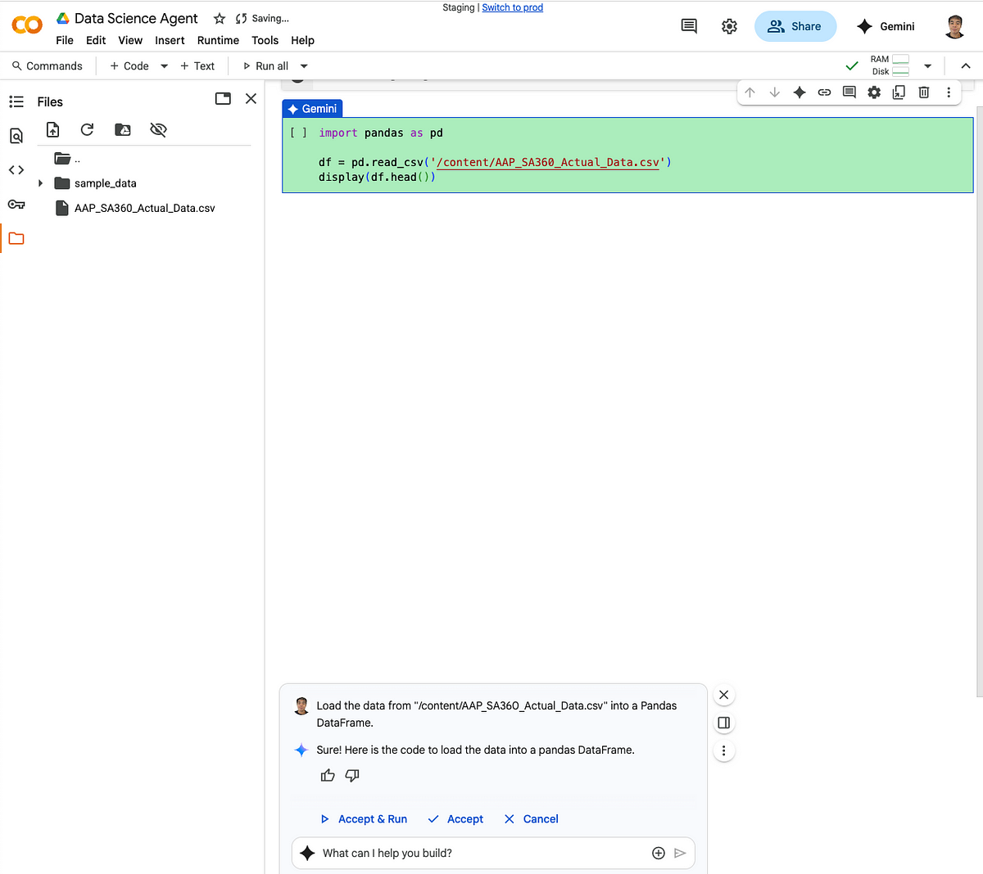The image size is (983, 874).
Task: Open the comments panel icon in header
Action: (689, 26)
